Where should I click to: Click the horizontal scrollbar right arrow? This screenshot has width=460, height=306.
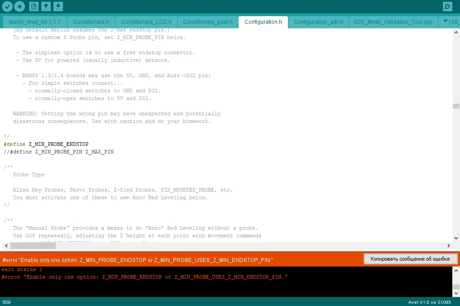pyautogui.click(x=449, y=245)
